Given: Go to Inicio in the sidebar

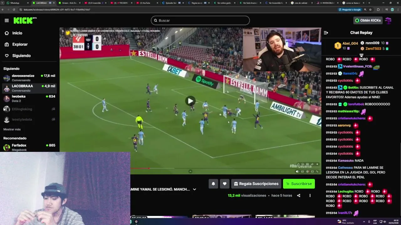Looking at the screenshot, I should coord(17,33).
